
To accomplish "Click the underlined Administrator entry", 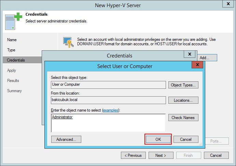I will (62, 117).
